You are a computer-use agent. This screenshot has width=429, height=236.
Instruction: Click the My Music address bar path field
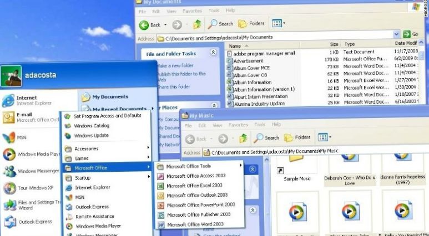315,151
